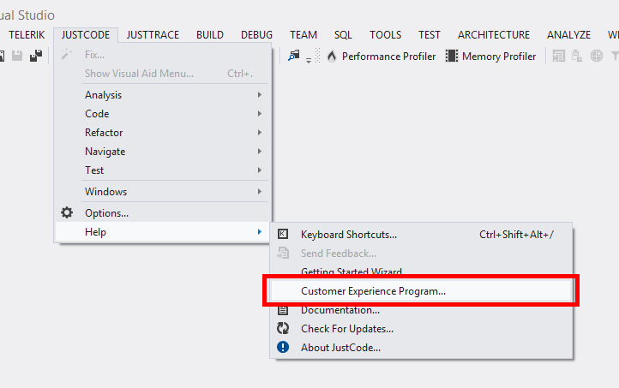
Task: Click the Windows submenu arrow
Action: [260, 192]
